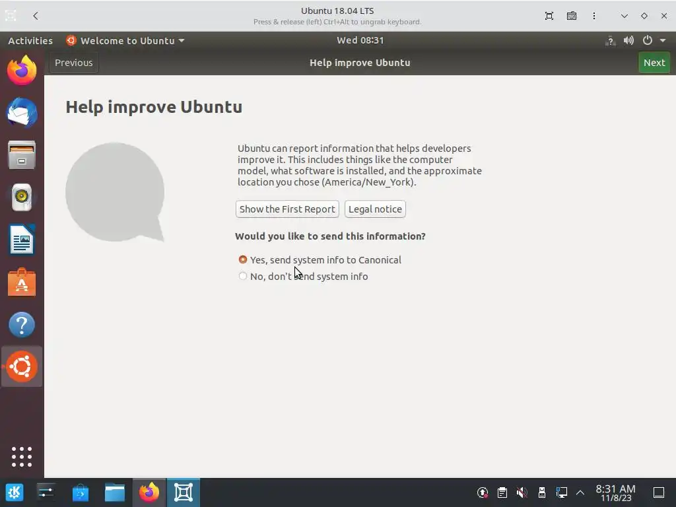This screenshot has width=676, height=507.
Task: Toggle fullscreen icon in viewer titlebar
Action: click(549, 16)
